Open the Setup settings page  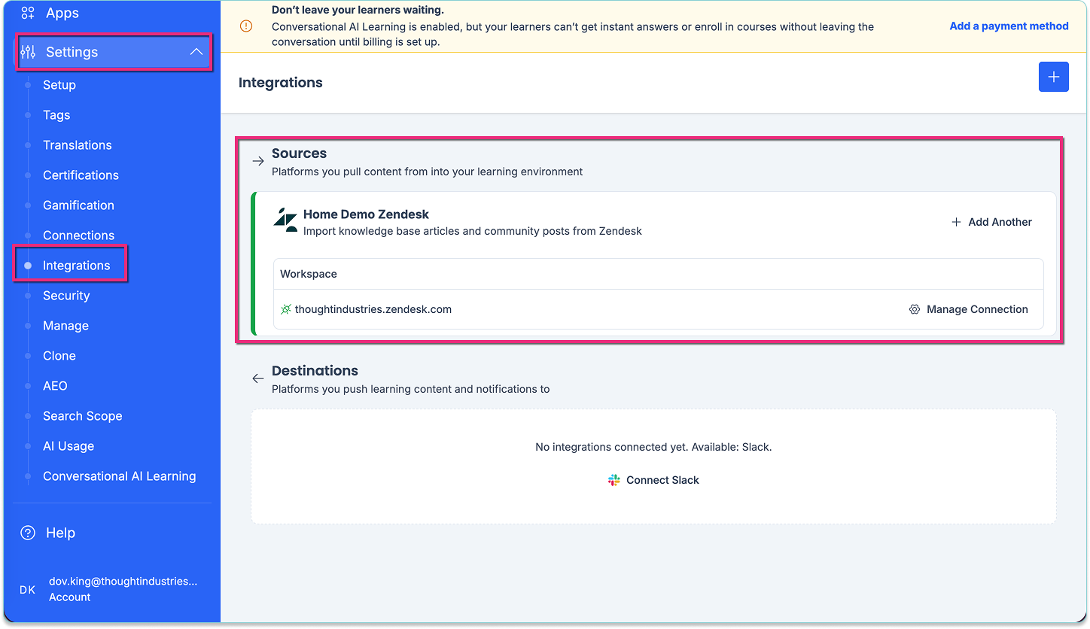[59, 85]
